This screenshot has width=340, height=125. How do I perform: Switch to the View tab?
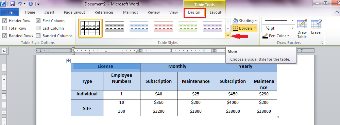coord(173,12)
